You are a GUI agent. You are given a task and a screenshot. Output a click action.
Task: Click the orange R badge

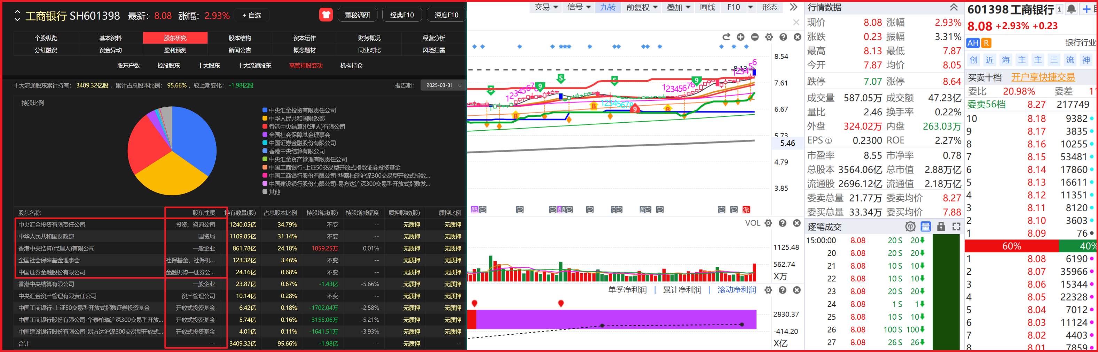pos(986,43)
